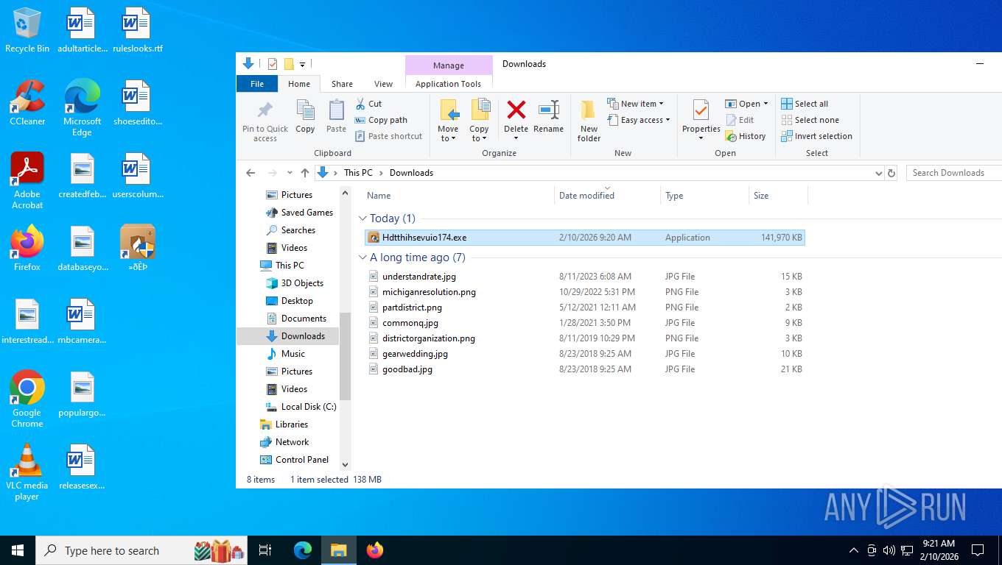Click the Properties icon
Viewport: 1002px width, 565px height.
point(701,111)
